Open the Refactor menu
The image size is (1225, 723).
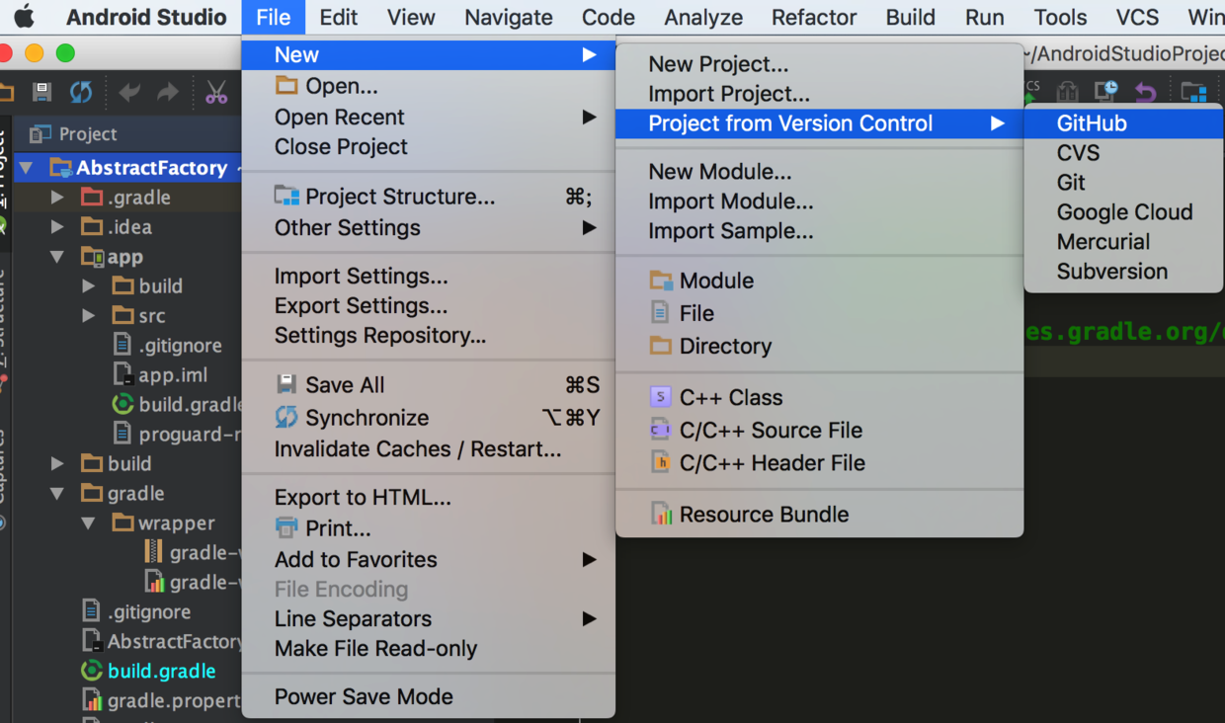click(x=814, y=17)
